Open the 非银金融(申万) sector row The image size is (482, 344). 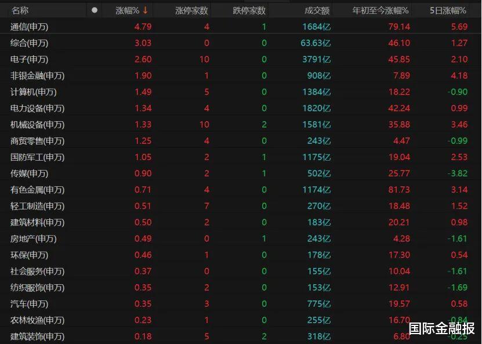[x=241, y=75]
